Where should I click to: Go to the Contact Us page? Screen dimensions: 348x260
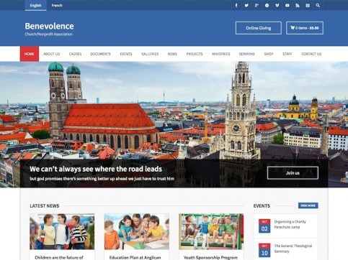point(311,54)
